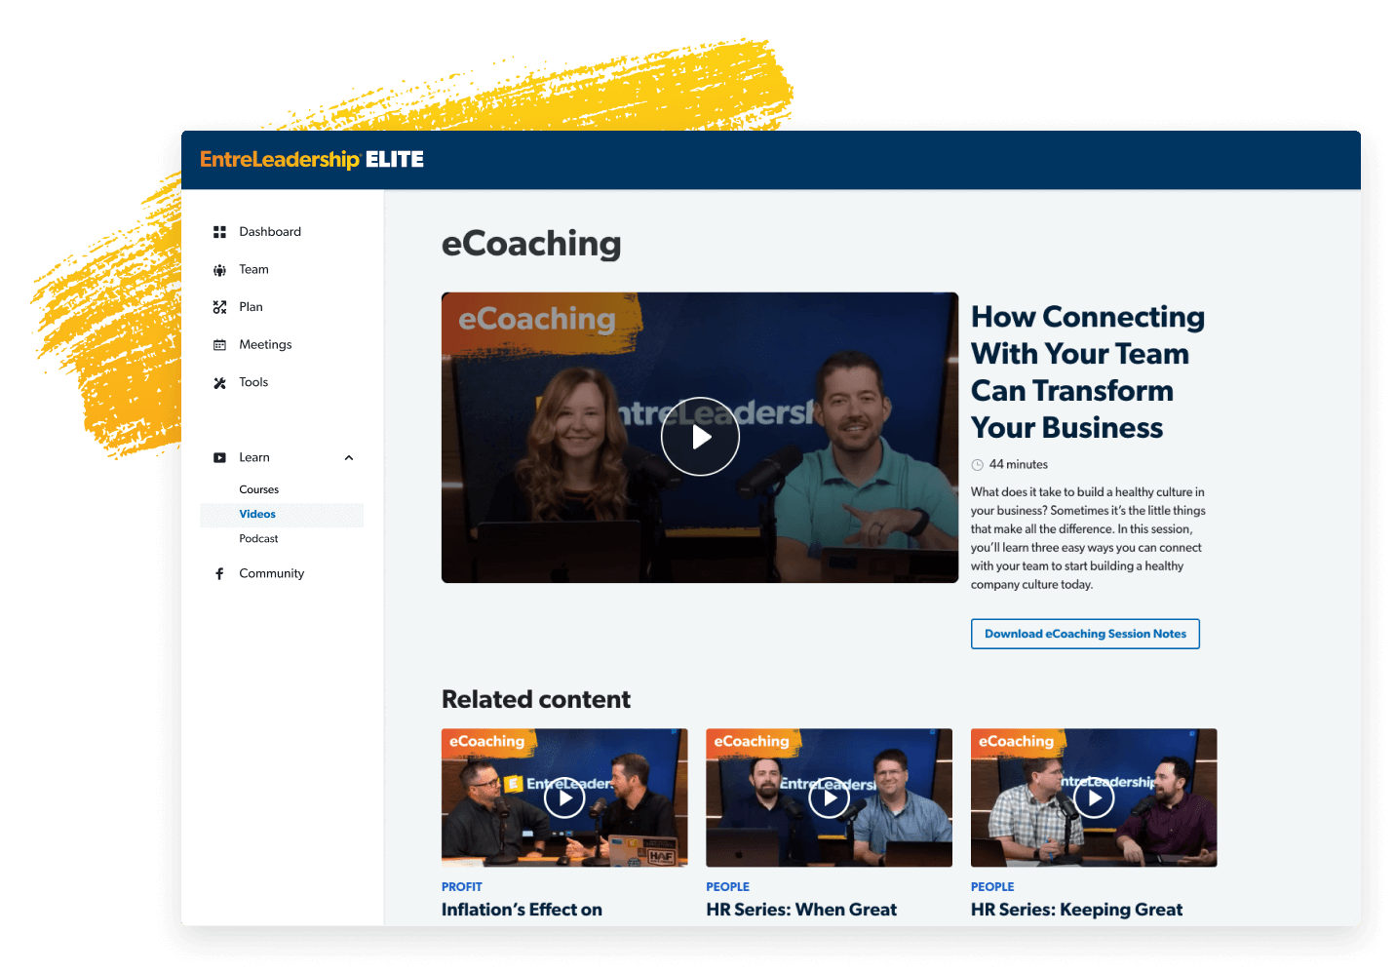This screenshot has height=972, width=1395.
Task: Click the Community Facebook icon
Action: (219, 574)
